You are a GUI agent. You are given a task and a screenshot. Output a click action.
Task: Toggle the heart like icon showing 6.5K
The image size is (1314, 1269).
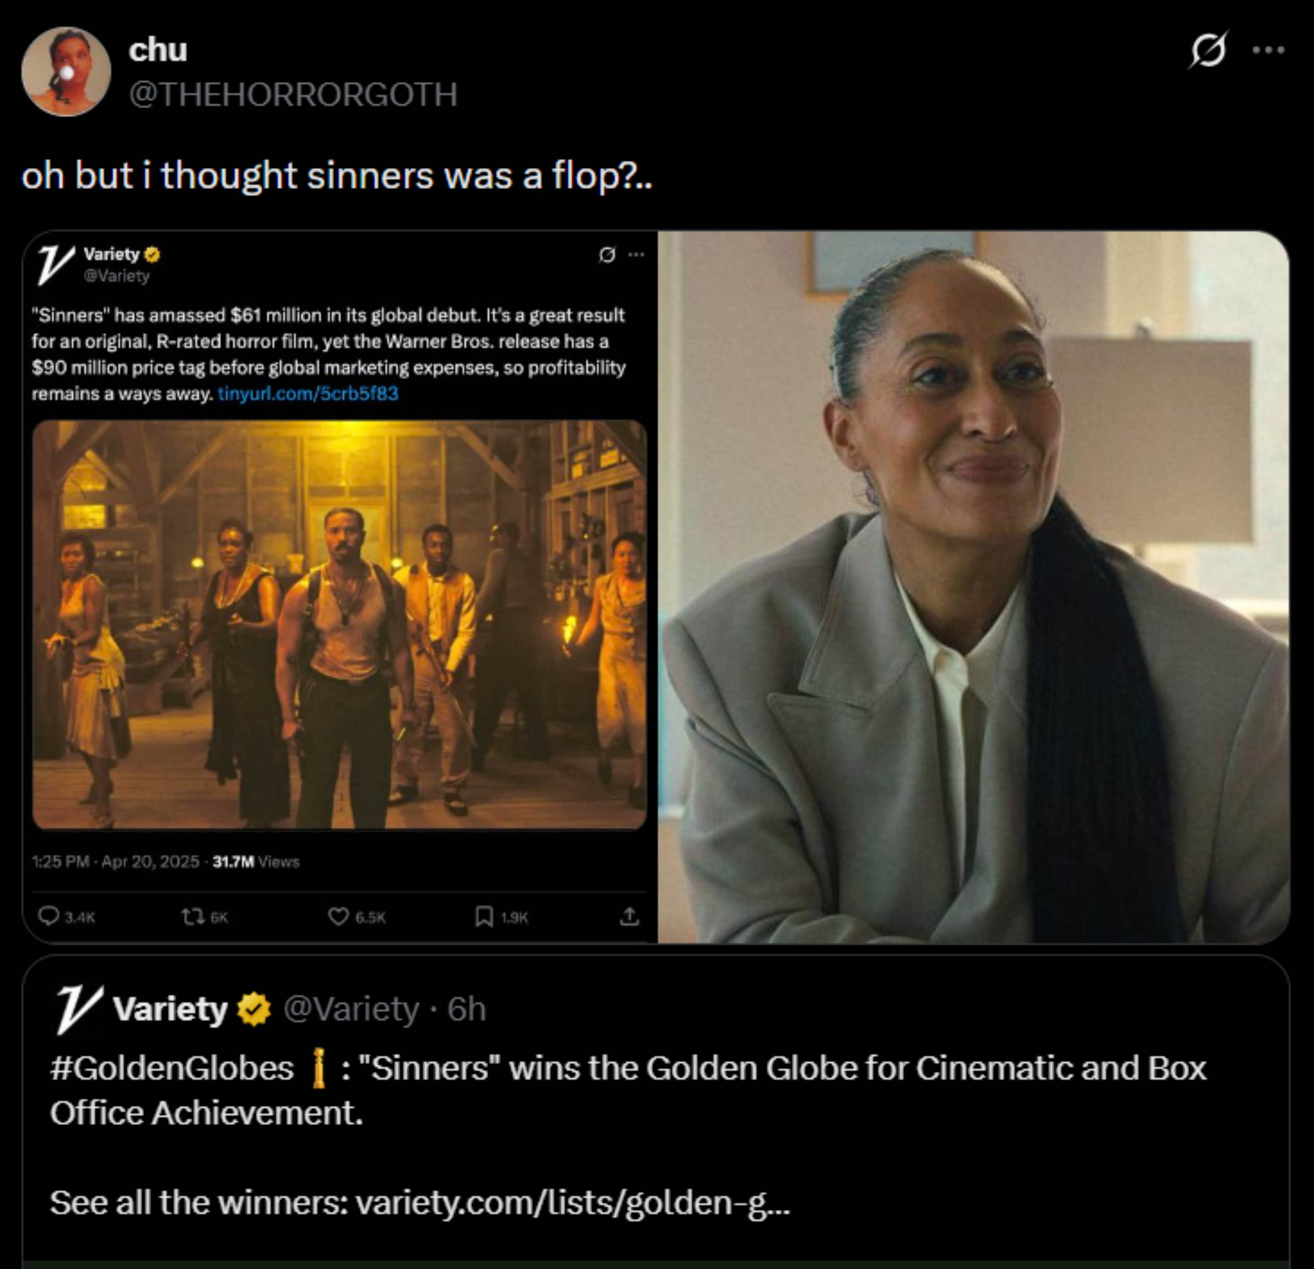pos(338,916)
